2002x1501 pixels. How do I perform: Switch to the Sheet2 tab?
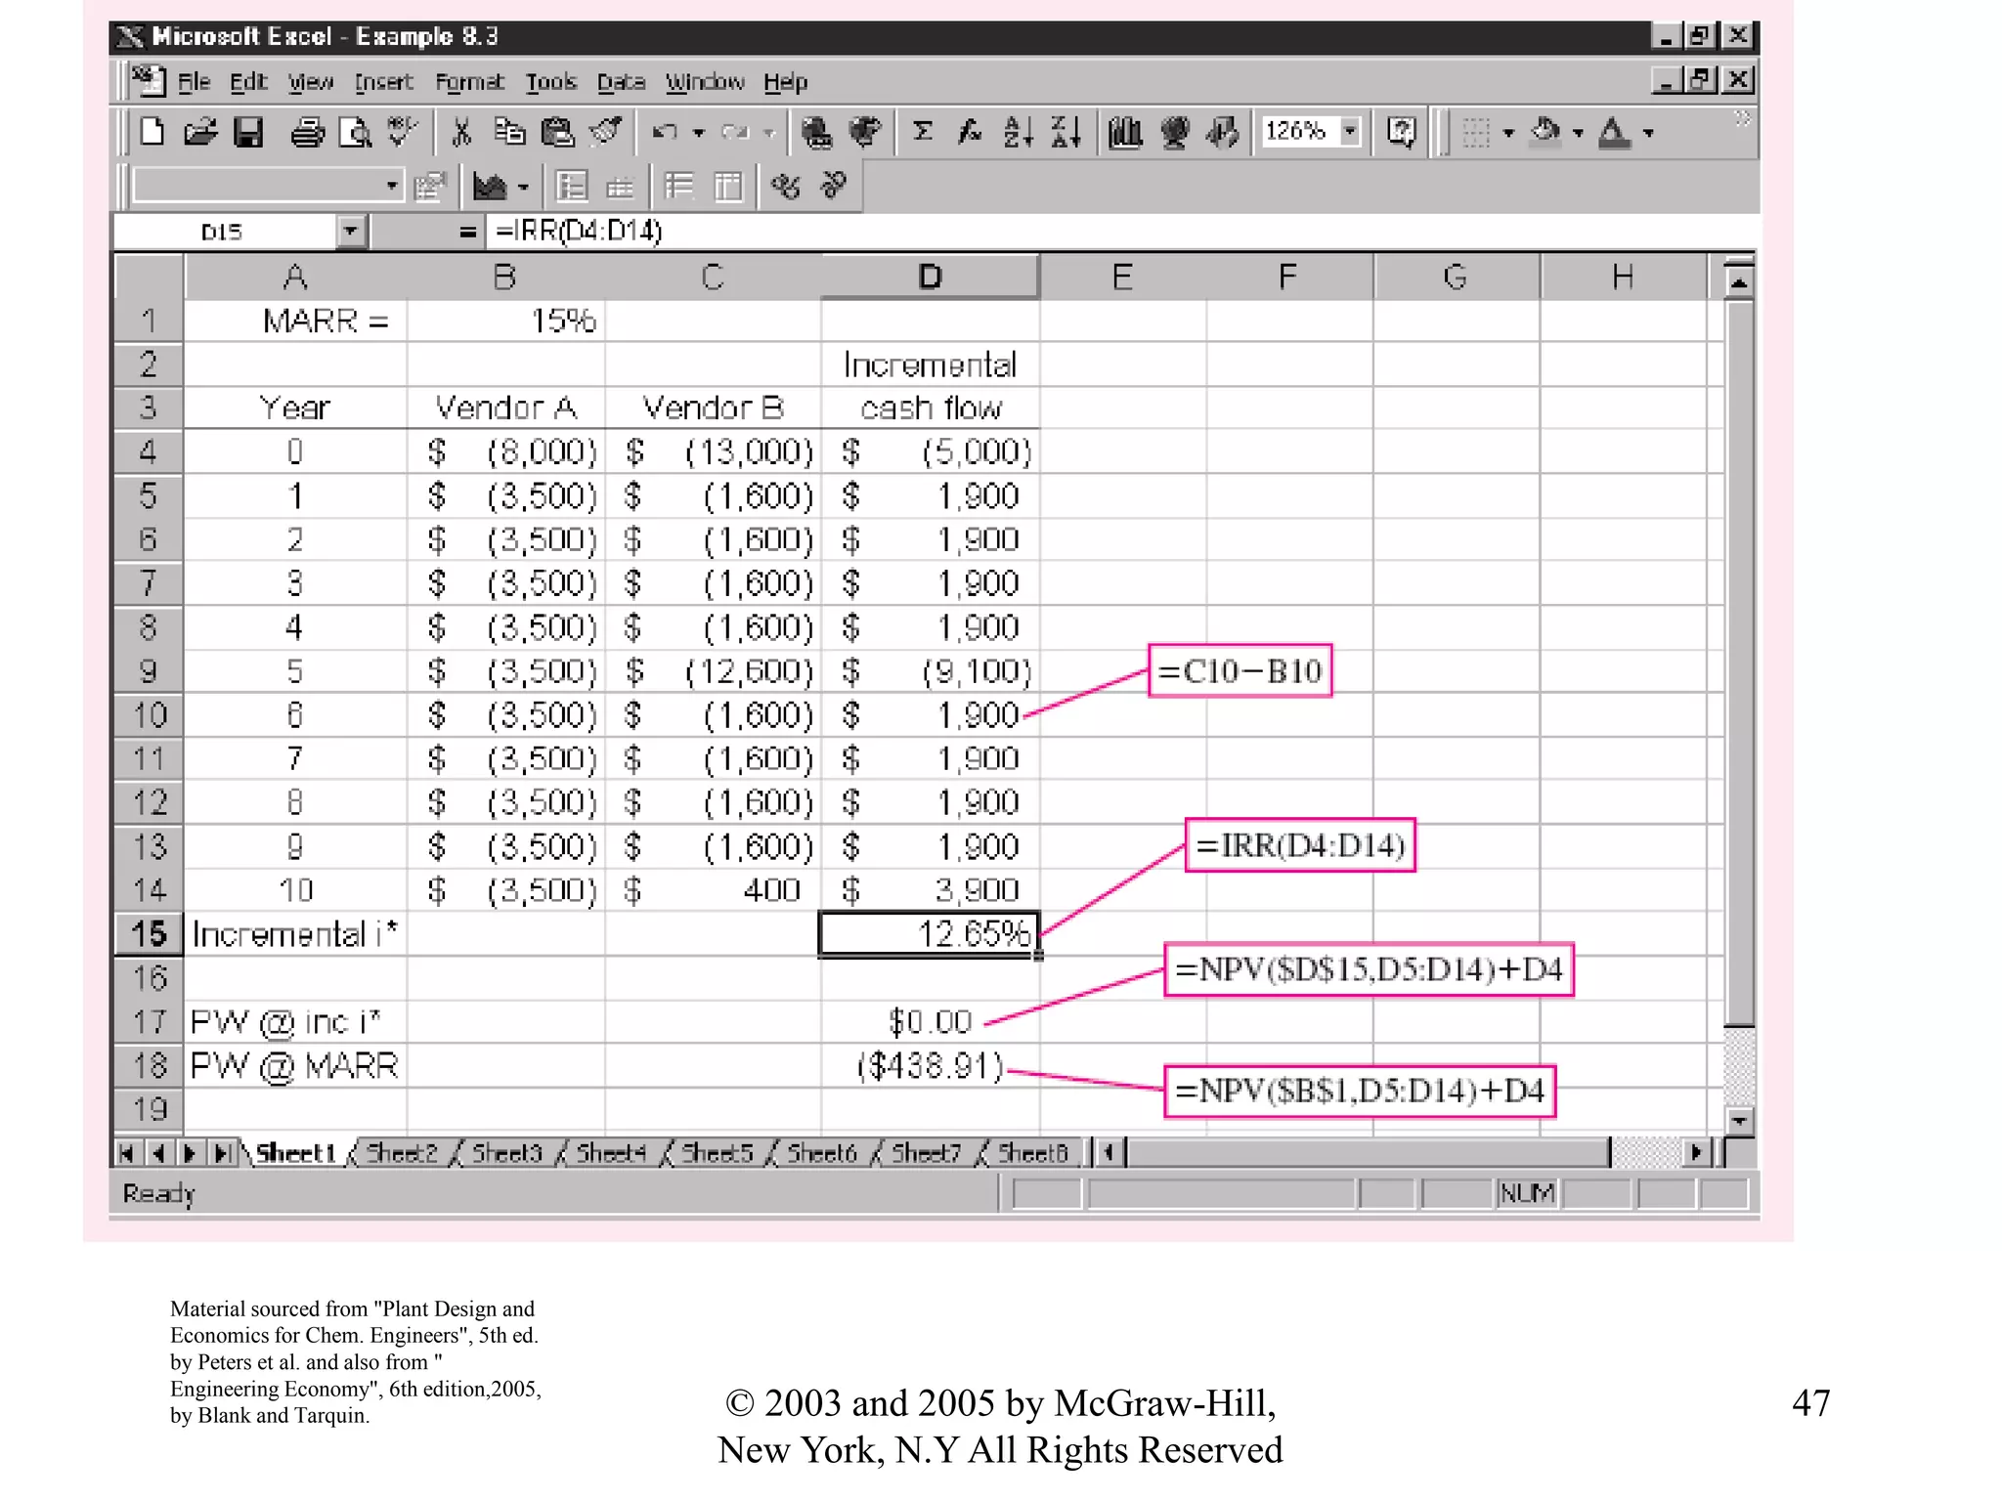click(x=402, y=1153)
